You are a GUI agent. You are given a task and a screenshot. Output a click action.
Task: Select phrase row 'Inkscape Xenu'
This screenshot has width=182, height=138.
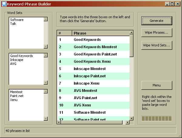click(x=94, y=83)
